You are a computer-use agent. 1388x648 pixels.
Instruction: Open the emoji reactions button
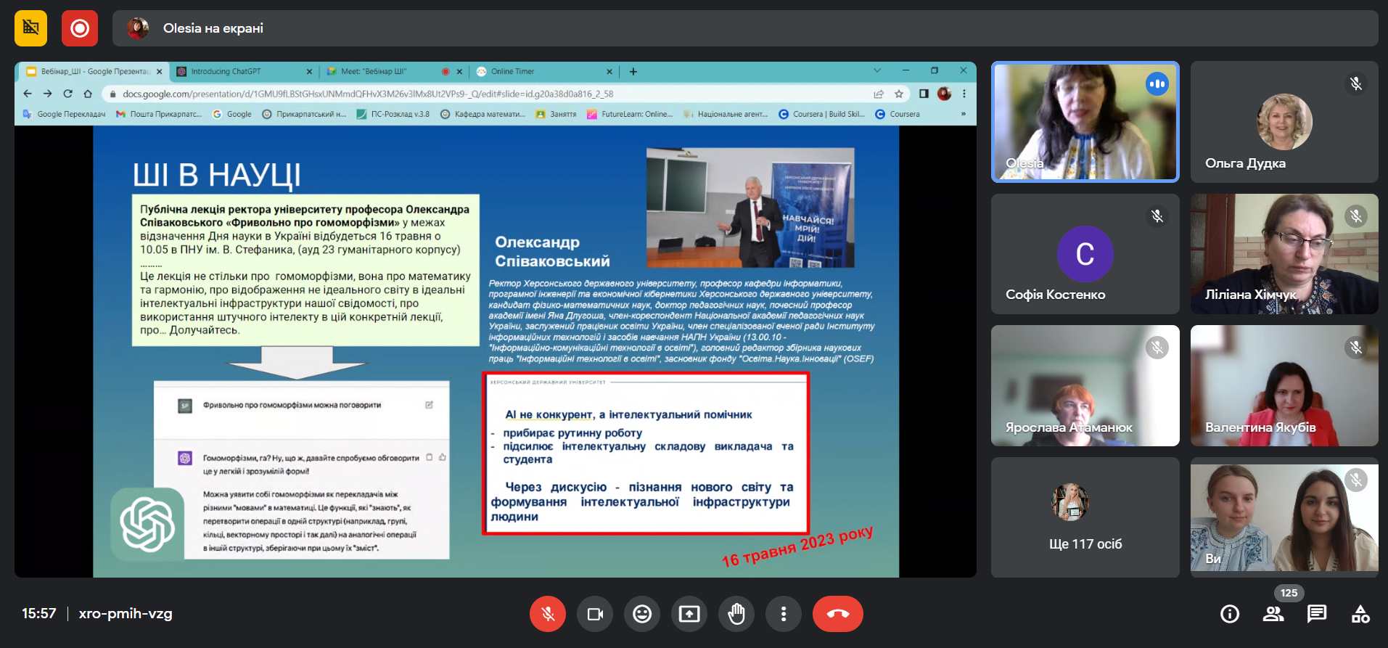point(642,614)
